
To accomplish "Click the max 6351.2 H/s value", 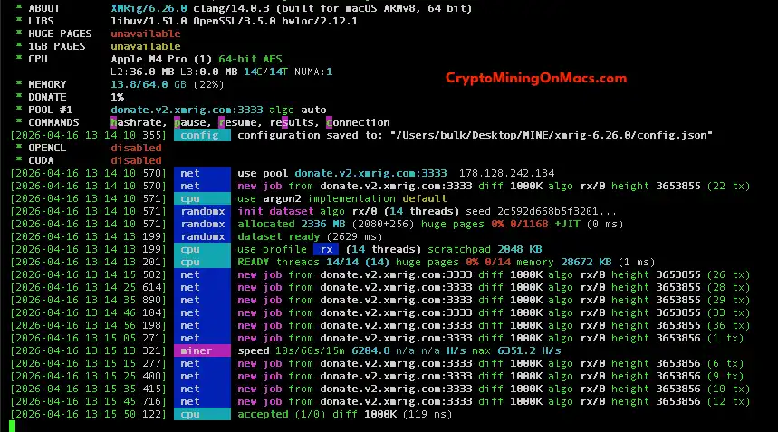I will point(516,350).
